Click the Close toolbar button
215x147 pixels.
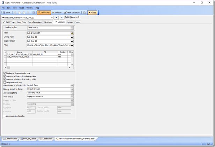click(92, 13)
